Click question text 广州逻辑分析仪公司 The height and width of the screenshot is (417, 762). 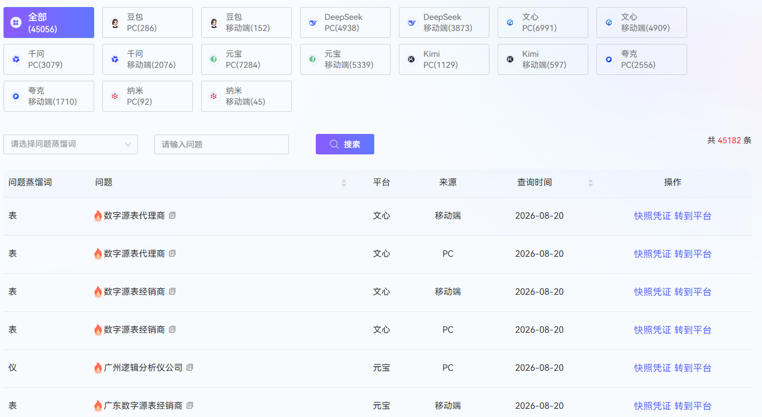[143, 368]
